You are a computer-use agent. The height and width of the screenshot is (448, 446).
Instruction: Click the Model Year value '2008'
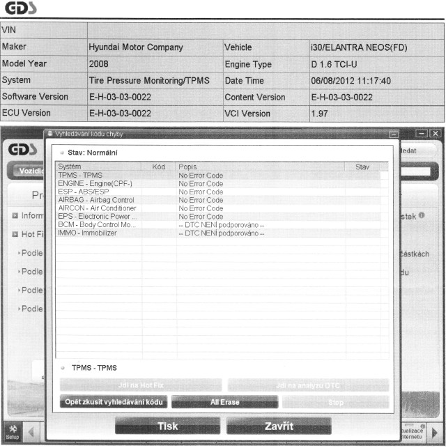click(x=98, y=63)
